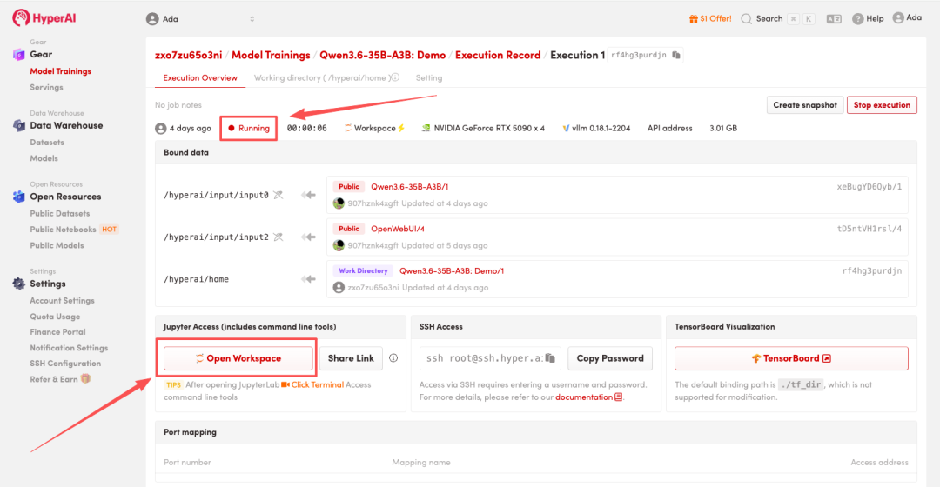Click the Stop execution button
The width and height of the screenshot is (940, 487).
tap(882, 105)
